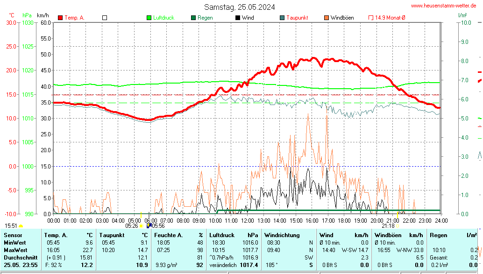The height and width of the screenshot is (274, 483).
Task: Click the moon marker icon before 05:56
Action: 149,225
